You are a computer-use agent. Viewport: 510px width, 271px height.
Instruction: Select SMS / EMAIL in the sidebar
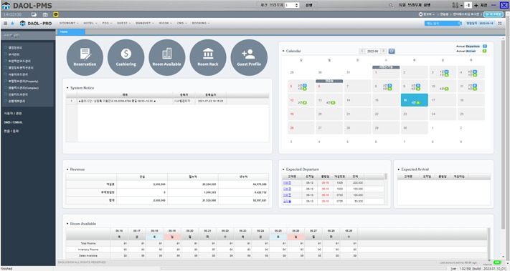pos(13,122)
